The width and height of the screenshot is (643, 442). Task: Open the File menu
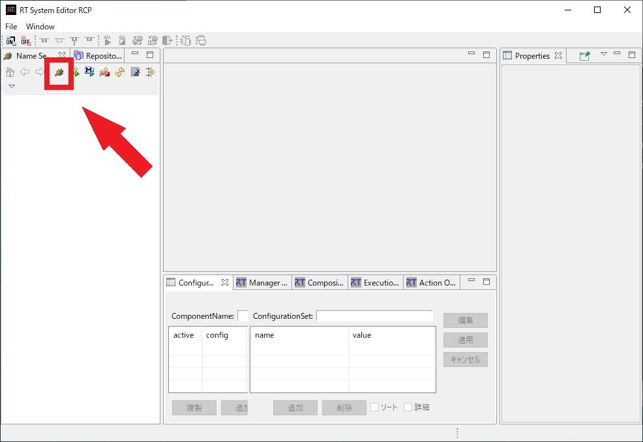(x=11, y=27)
